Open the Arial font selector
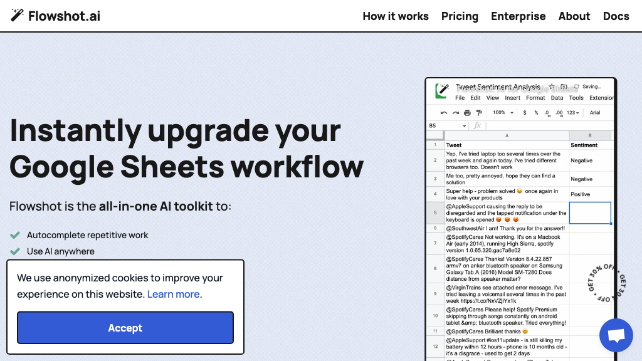This screenshot has width=642, height=361. point(595,113)
